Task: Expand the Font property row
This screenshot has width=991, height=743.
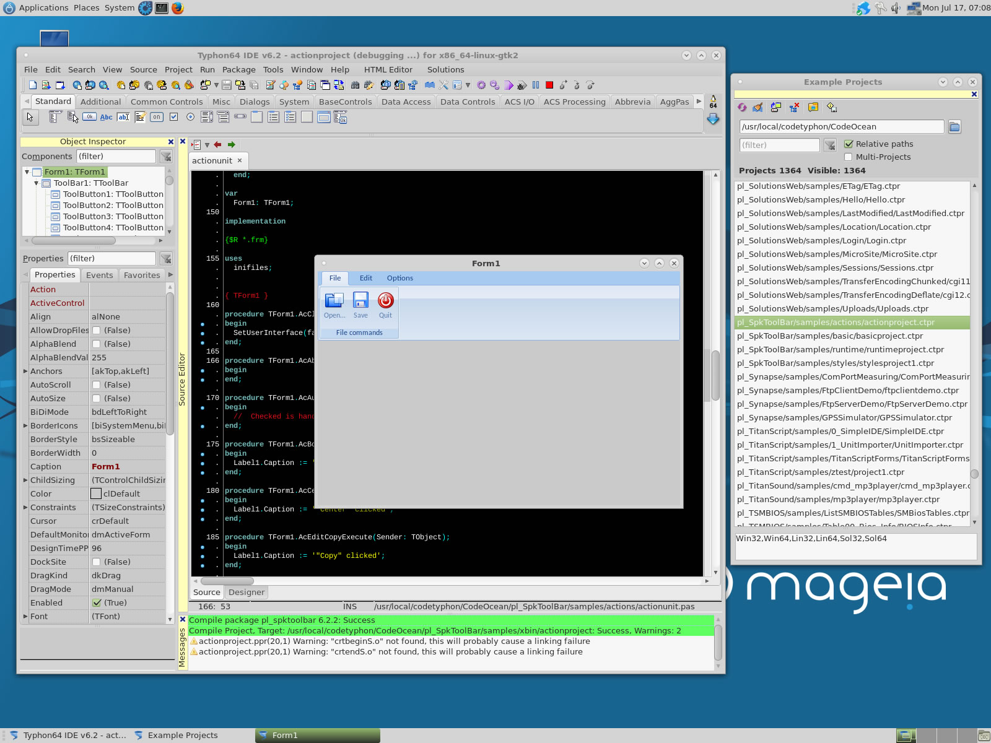Action: [25, 617]
